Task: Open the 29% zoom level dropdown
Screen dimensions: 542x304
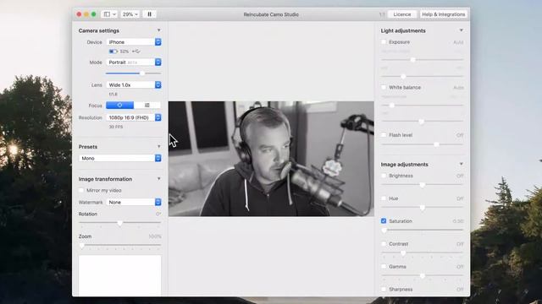Action: click(x=130, y=14)
